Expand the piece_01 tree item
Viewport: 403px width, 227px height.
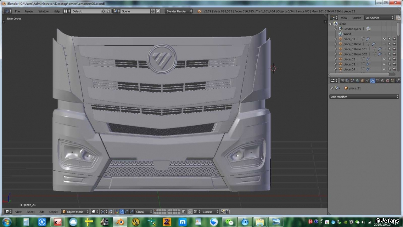coord(335,39)
